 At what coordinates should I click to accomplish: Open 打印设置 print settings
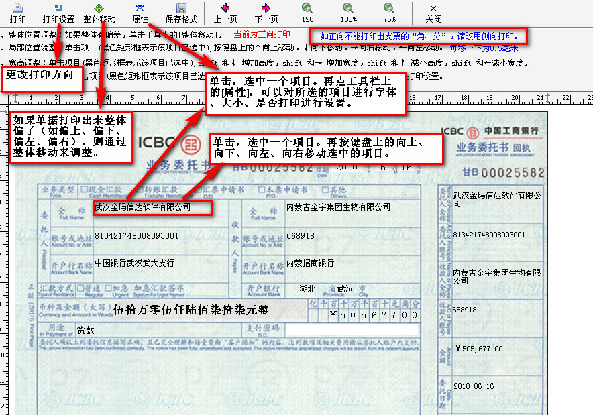(58, 13)
